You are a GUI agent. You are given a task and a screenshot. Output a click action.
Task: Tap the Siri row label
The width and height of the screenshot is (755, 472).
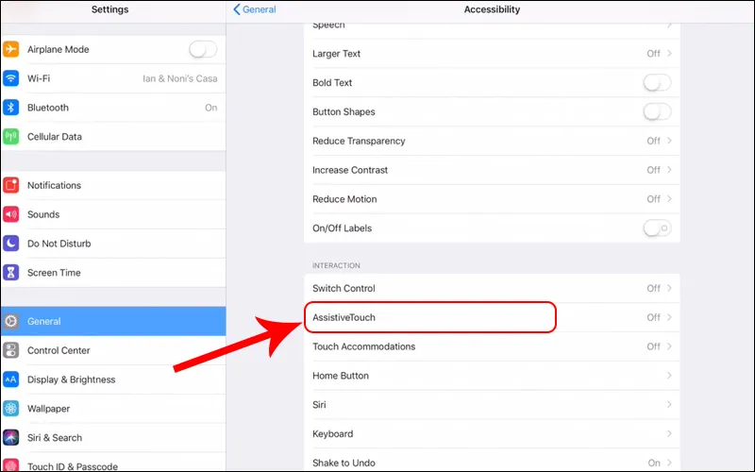[319, 405]
